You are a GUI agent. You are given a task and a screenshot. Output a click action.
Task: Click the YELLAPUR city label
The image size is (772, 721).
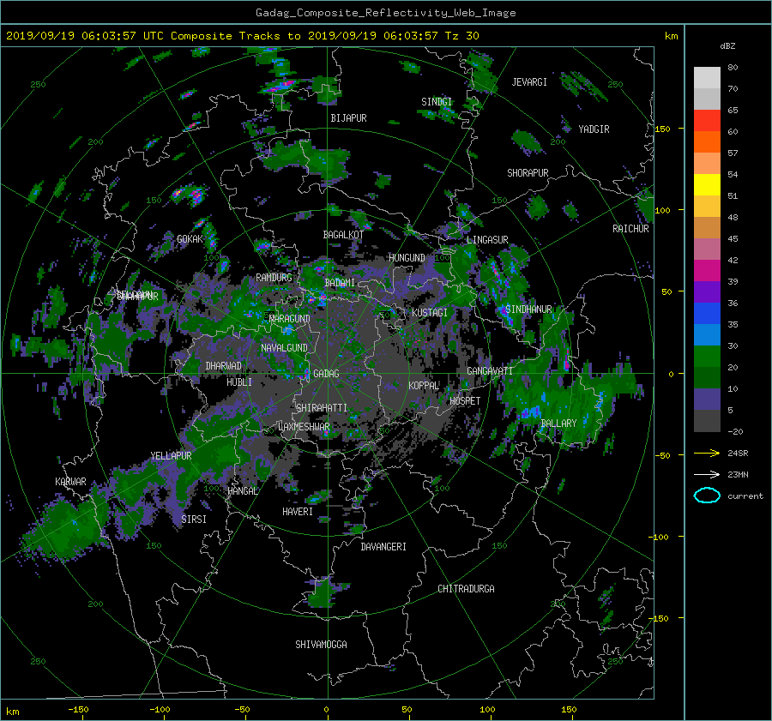pos(171,456)
